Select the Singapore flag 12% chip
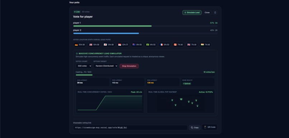 coord(123,44)
